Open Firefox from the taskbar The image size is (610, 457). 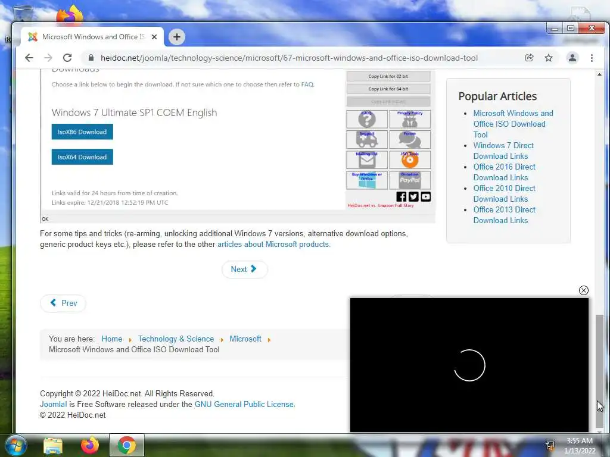click(x=89, y=446)
